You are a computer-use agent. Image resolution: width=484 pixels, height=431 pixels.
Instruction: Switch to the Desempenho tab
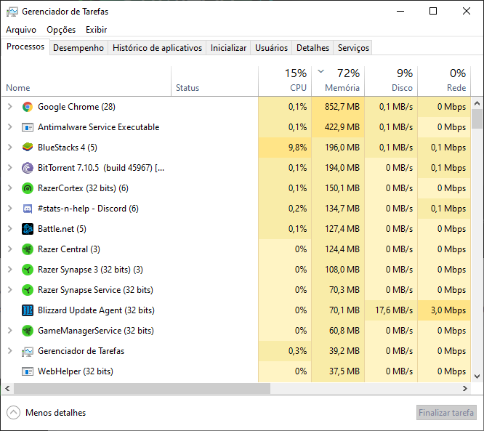[78, 48]
